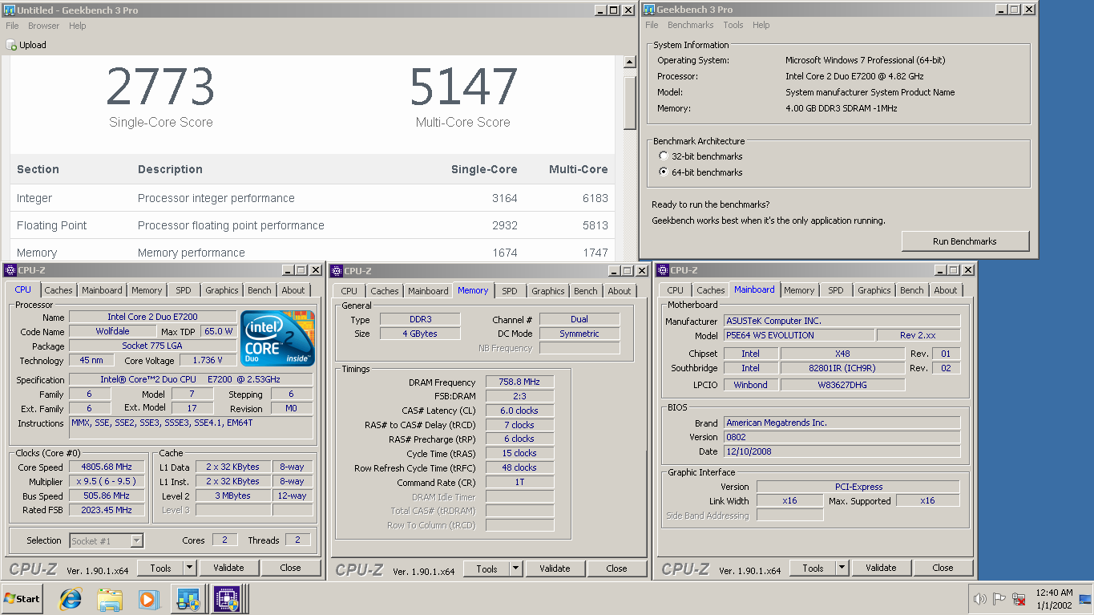Click the Core Speed 4805.68 MHz field
The image size is (1094, 615).
point(107,467)
